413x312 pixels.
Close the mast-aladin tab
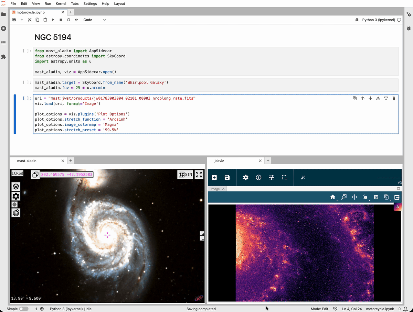pyautogui.click(x=63, y=160)
